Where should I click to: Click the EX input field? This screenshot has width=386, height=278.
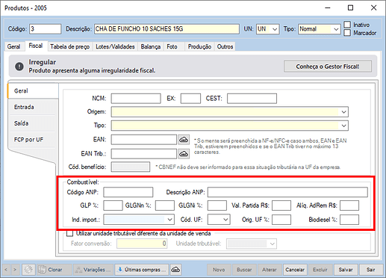point(190,99)
